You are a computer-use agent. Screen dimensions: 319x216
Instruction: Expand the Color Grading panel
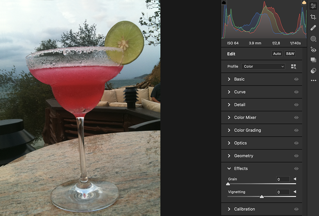pos(229,130)
